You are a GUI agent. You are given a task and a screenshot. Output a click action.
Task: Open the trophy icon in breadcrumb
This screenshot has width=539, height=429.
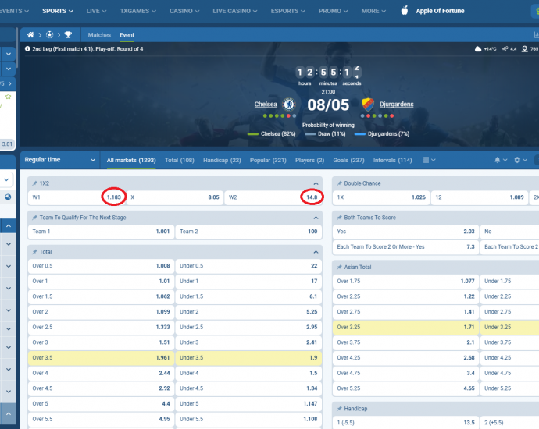[68, 34]
